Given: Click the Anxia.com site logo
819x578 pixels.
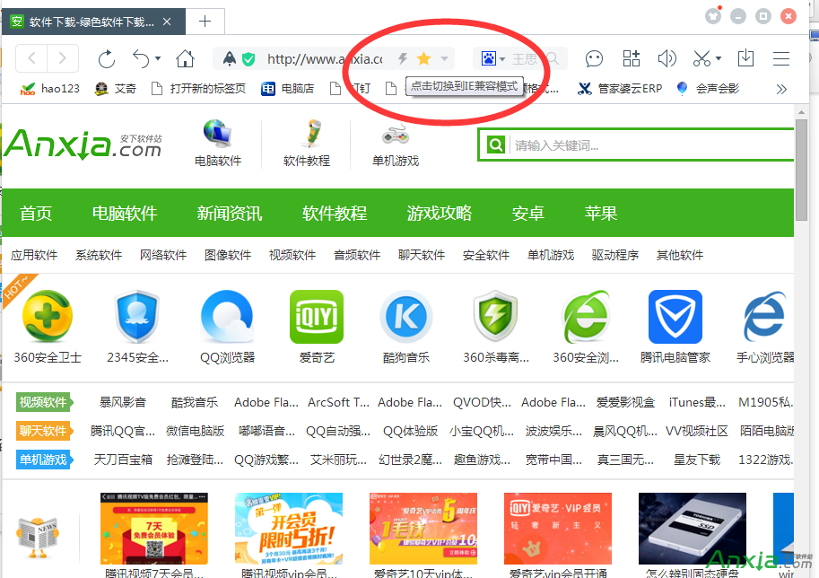Looking at the screenshot, I should click(83, 144).
